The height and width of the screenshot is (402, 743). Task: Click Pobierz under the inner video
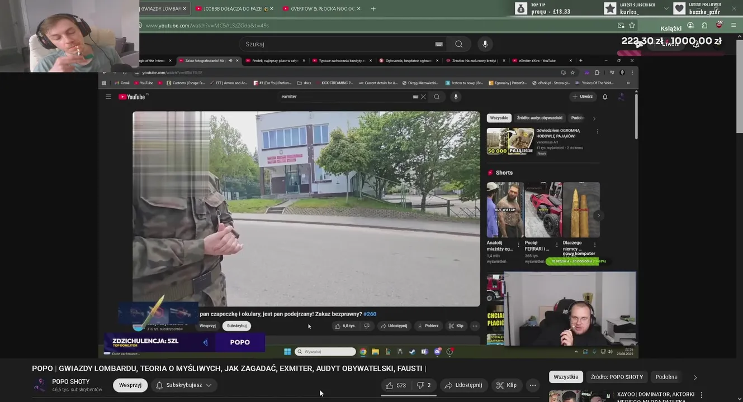click(x=427, y=326)
